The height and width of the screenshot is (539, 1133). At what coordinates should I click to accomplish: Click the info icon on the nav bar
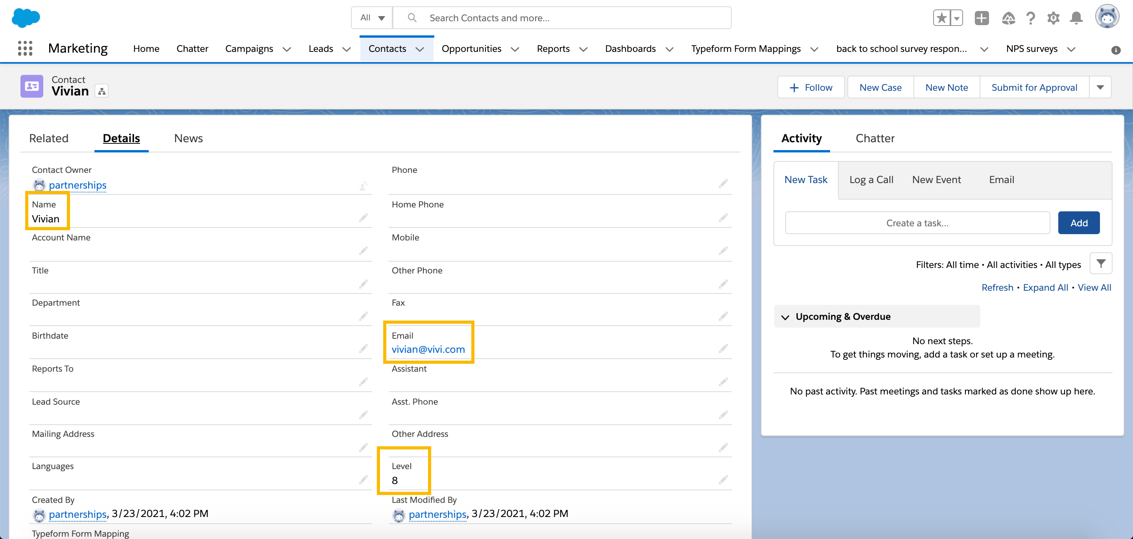tap(1115, 49)
